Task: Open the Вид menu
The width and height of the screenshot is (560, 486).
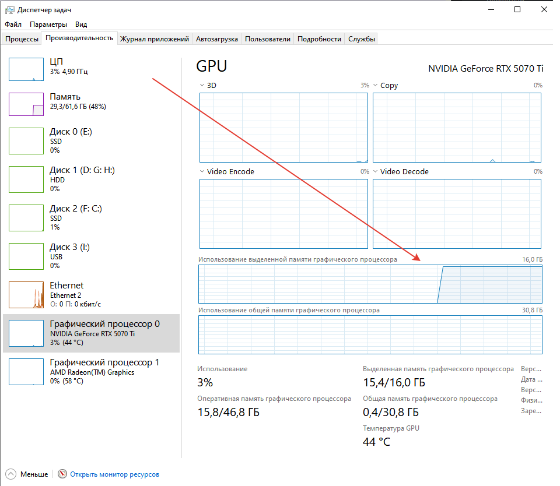Action: (81, 24)
